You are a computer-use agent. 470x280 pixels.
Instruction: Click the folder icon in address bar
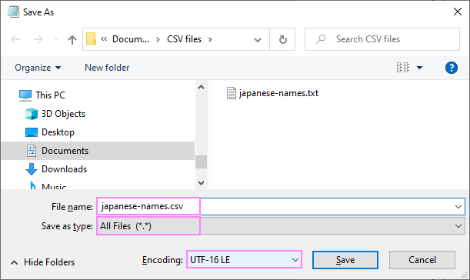tap(91, 39)
